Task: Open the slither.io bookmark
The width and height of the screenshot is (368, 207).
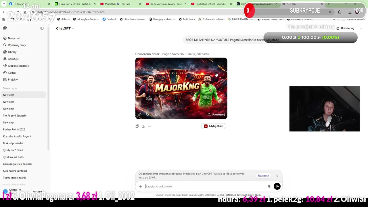Action: point(64,19)
